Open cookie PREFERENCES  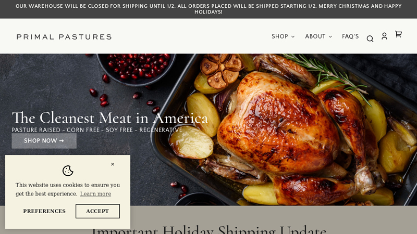pyautogui.click(x=44, y=211)
